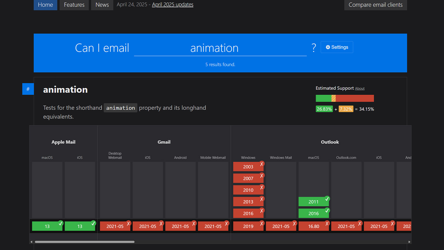Screen dimensions: 444x250
Task: Click the '5 results found.' text
Action: point(220,64)
